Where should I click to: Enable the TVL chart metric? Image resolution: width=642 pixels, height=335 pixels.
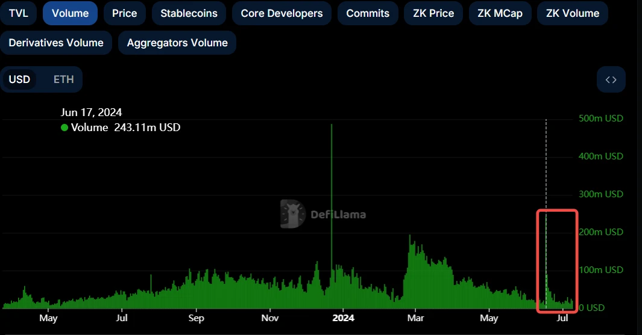click(18, 13)
